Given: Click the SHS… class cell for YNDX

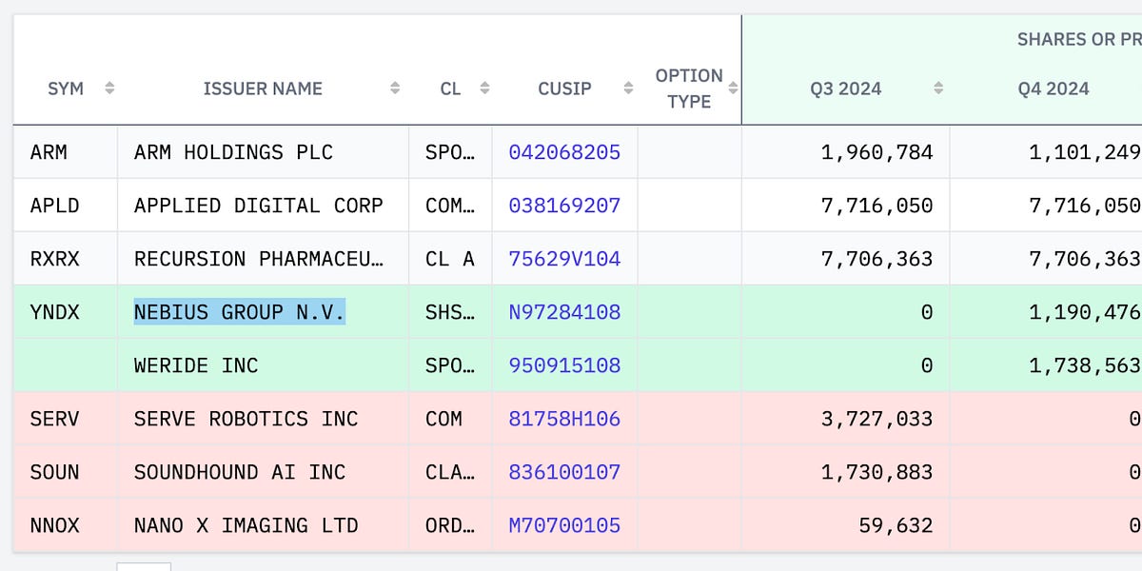Looking at the screenshot, I should click(450, 312).
